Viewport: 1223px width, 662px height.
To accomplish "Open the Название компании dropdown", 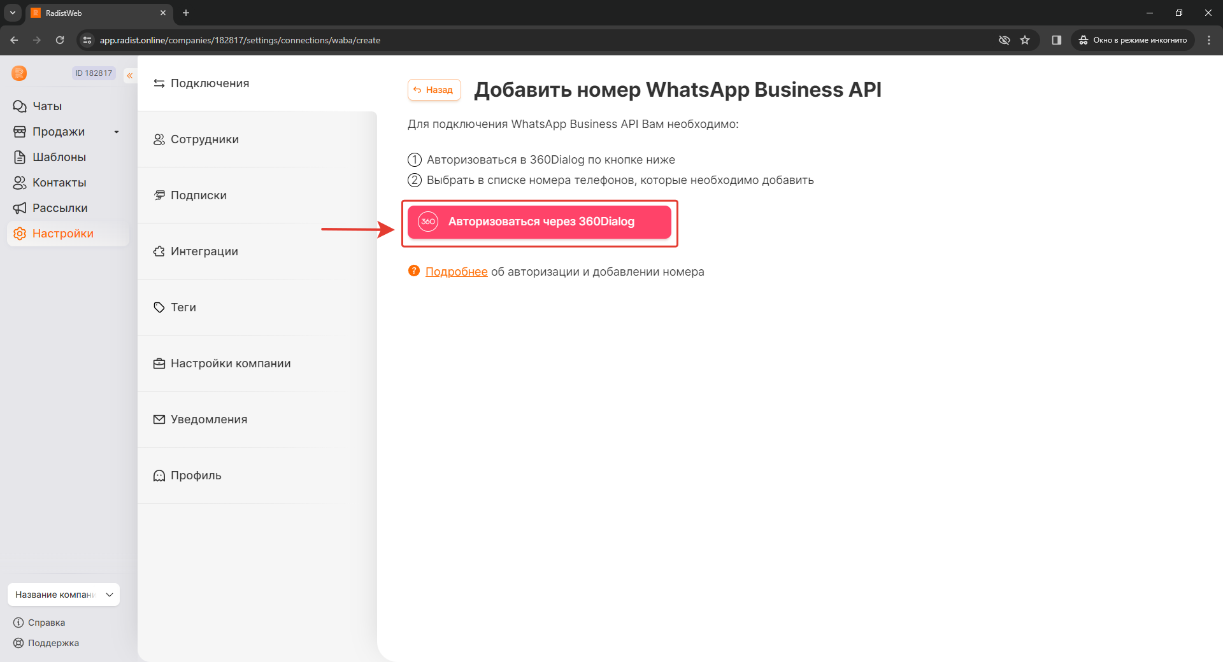I will (64, 595).
